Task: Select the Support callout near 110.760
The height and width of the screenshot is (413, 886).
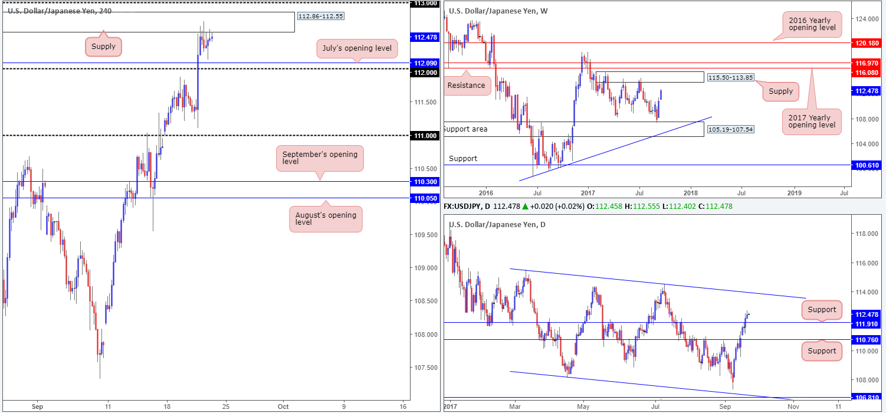Action: 821,351
